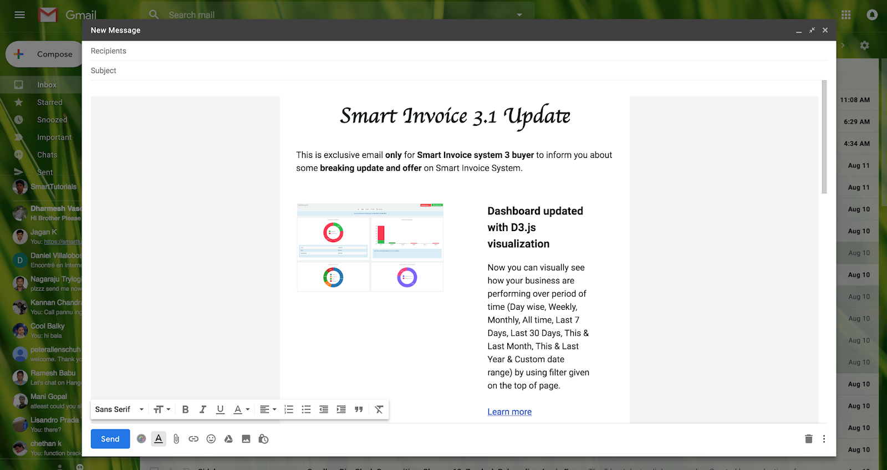The height and width of the screenshot is (470, 887).
Task: Open Gmail main menu hamburger
Action: (20, 15)
